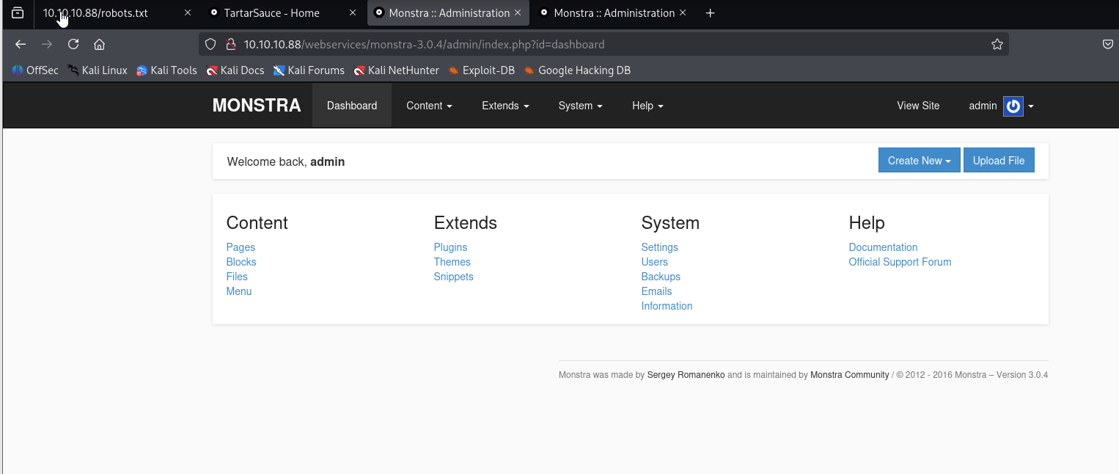Open the Files link
Viewport: 1119px width, 474px height.
click(x=237, y=277)
